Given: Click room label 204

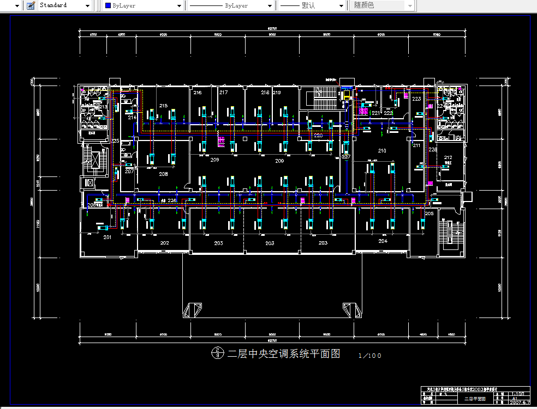Looking at the screenshot, I should coord(383,241).
